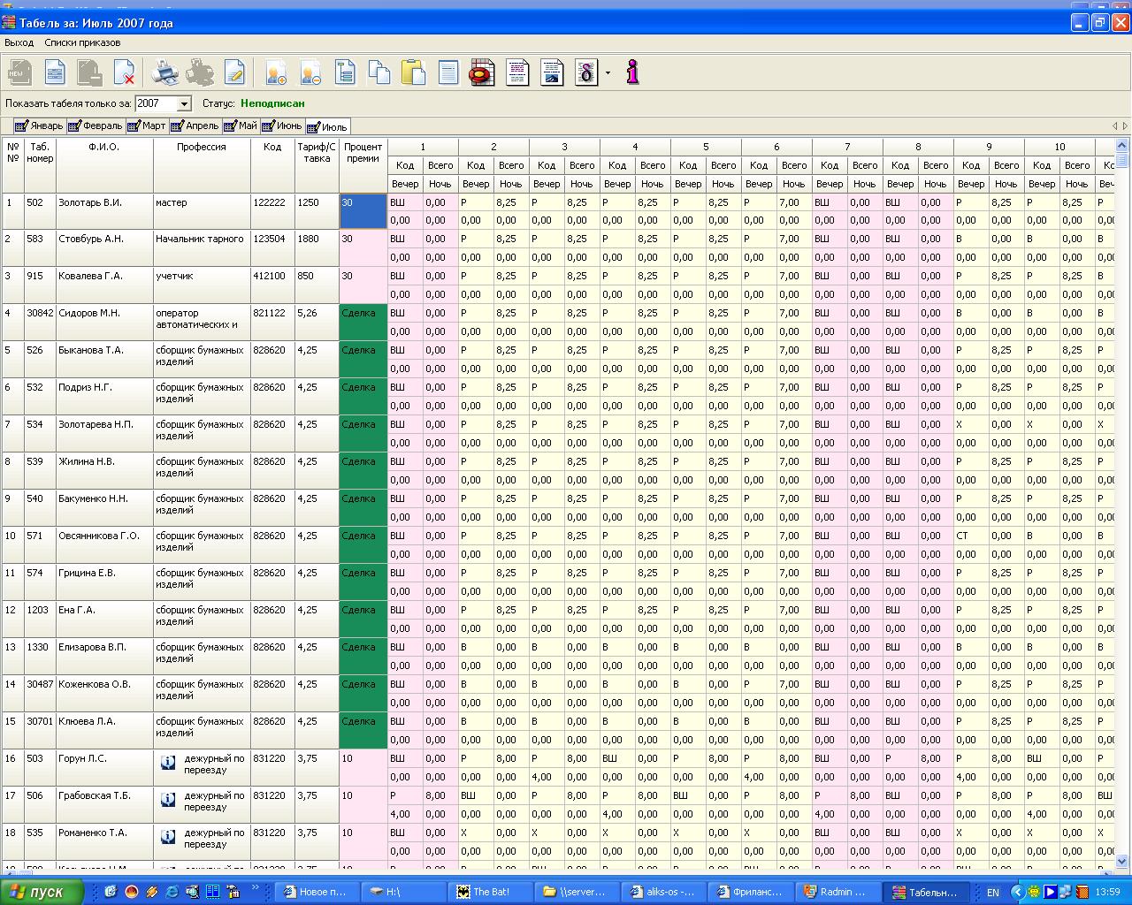The width and height of the screenshot is (1132, 905).
Task: Click the delete document icon with red X
Action: pyautogui.click(x=125, y=72)
